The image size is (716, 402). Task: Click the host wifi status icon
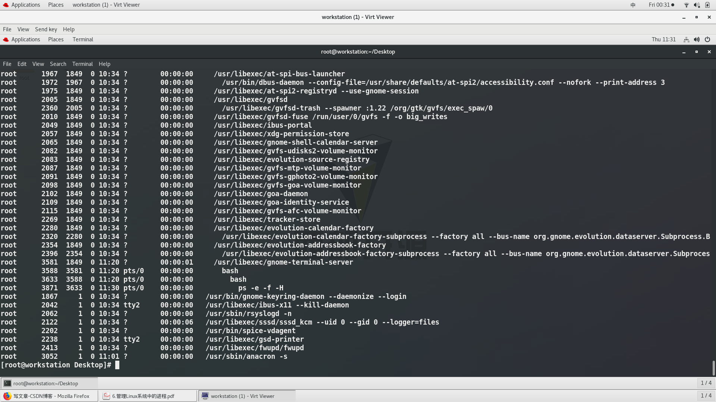tap(686, 5)
